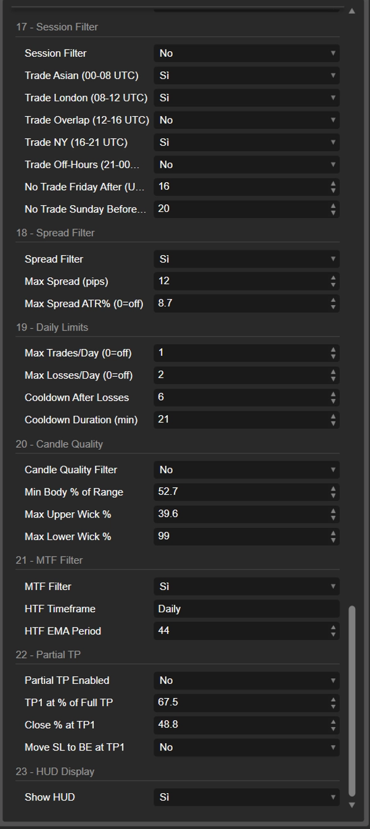370x829 pixels.
Task: Select the Max Lower Wick % value field
Action: point(240,536)
